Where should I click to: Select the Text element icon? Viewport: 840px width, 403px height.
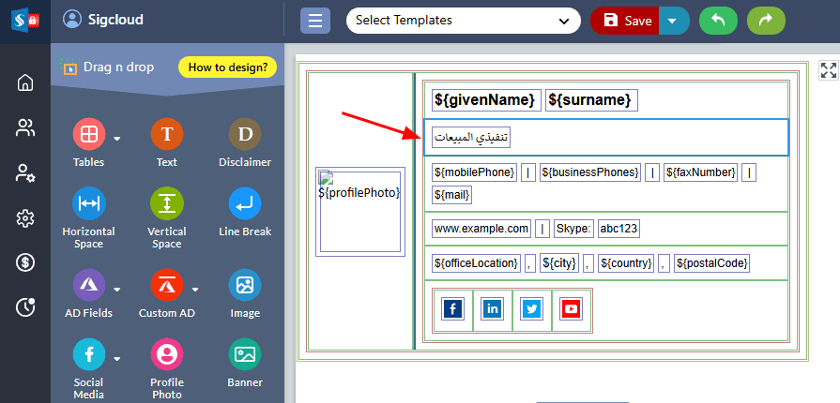point(166,135)
